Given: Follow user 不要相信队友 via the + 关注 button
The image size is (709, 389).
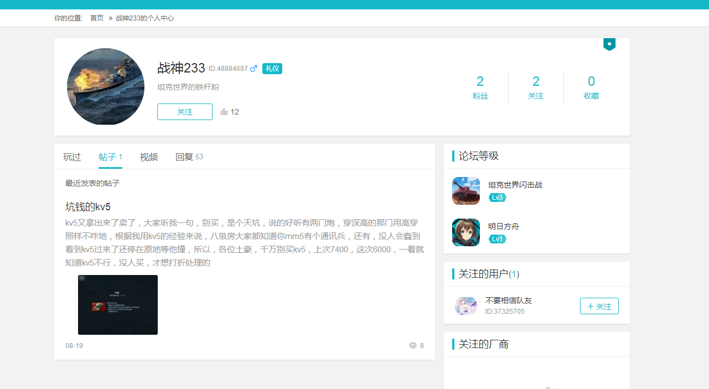Looking at the screenshot, I should 599,306.
